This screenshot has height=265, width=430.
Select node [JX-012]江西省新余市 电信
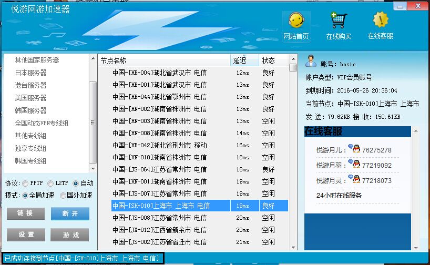[x=160, y=230]
